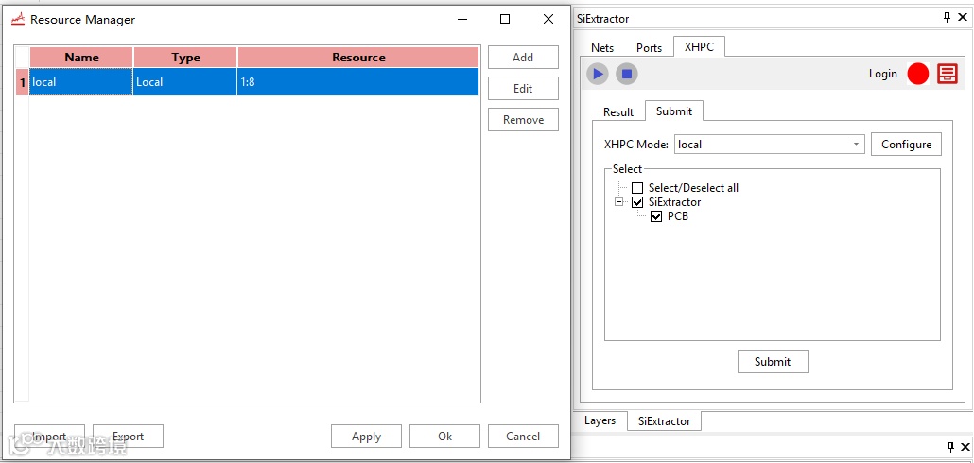The height and width of the screenshot is (463, 974).
Task: Select the 'local' name cell
Action: [81, 82]
